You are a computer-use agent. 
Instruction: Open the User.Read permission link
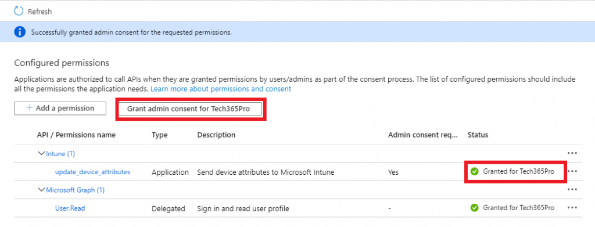click(70, 208)
